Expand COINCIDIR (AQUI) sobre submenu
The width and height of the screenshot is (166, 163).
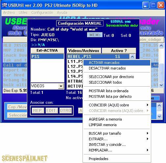(117, 105)
